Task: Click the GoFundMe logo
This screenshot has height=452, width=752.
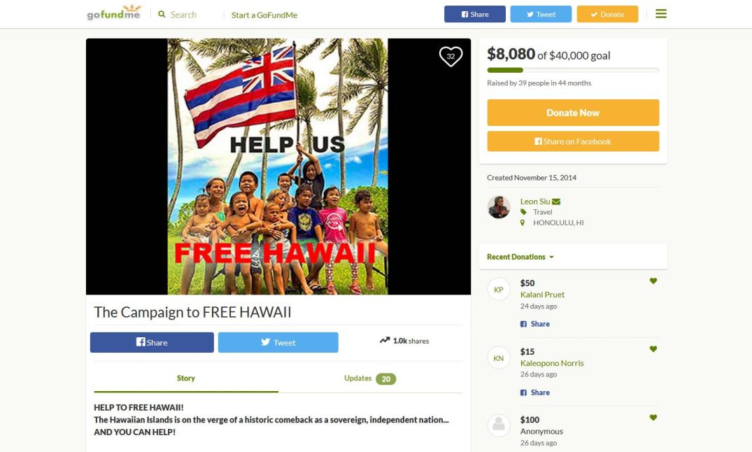Action: tap(113, 13)
